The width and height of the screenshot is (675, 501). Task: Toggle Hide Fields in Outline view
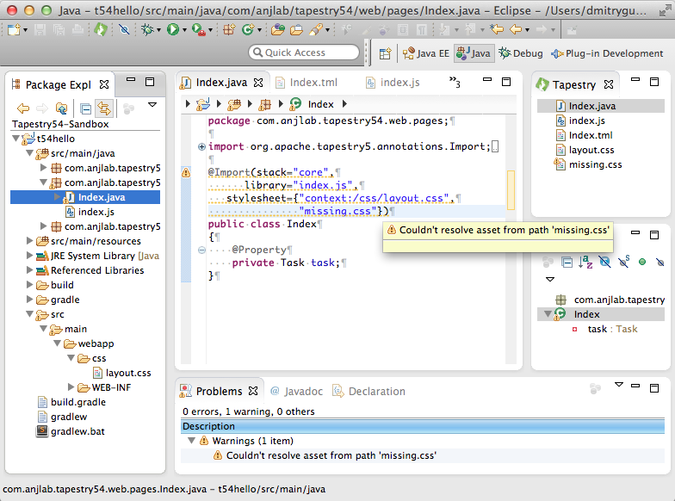click(604, 262)
